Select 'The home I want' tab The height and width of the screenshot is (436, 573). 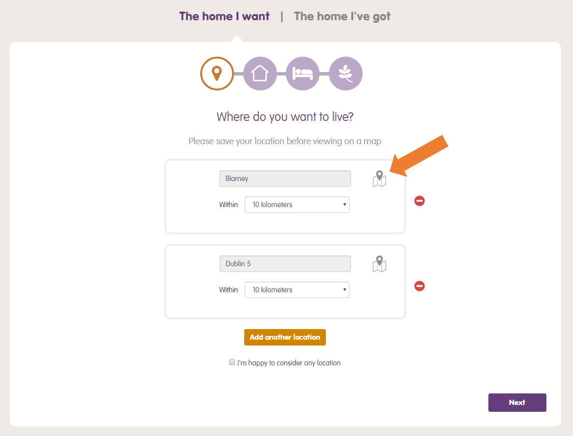coord(224,16)
